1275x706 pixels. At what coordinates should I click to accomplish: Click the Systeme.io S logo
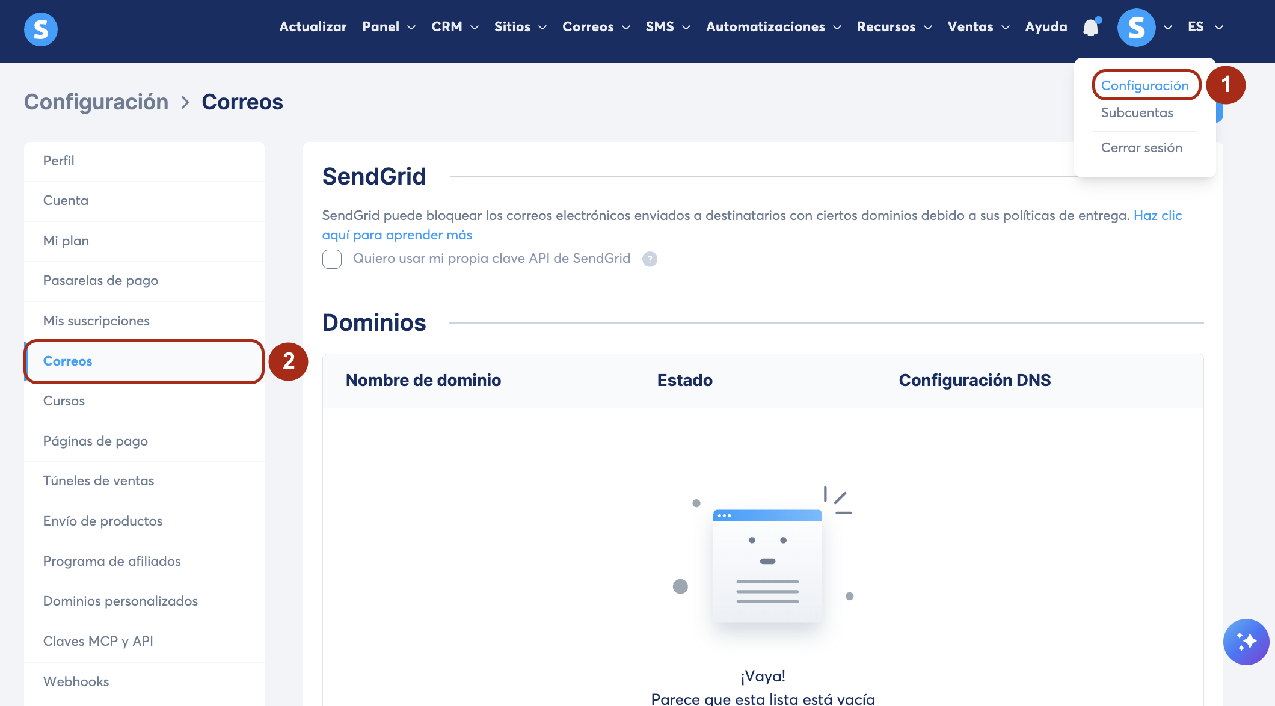[x=41, y=29]
